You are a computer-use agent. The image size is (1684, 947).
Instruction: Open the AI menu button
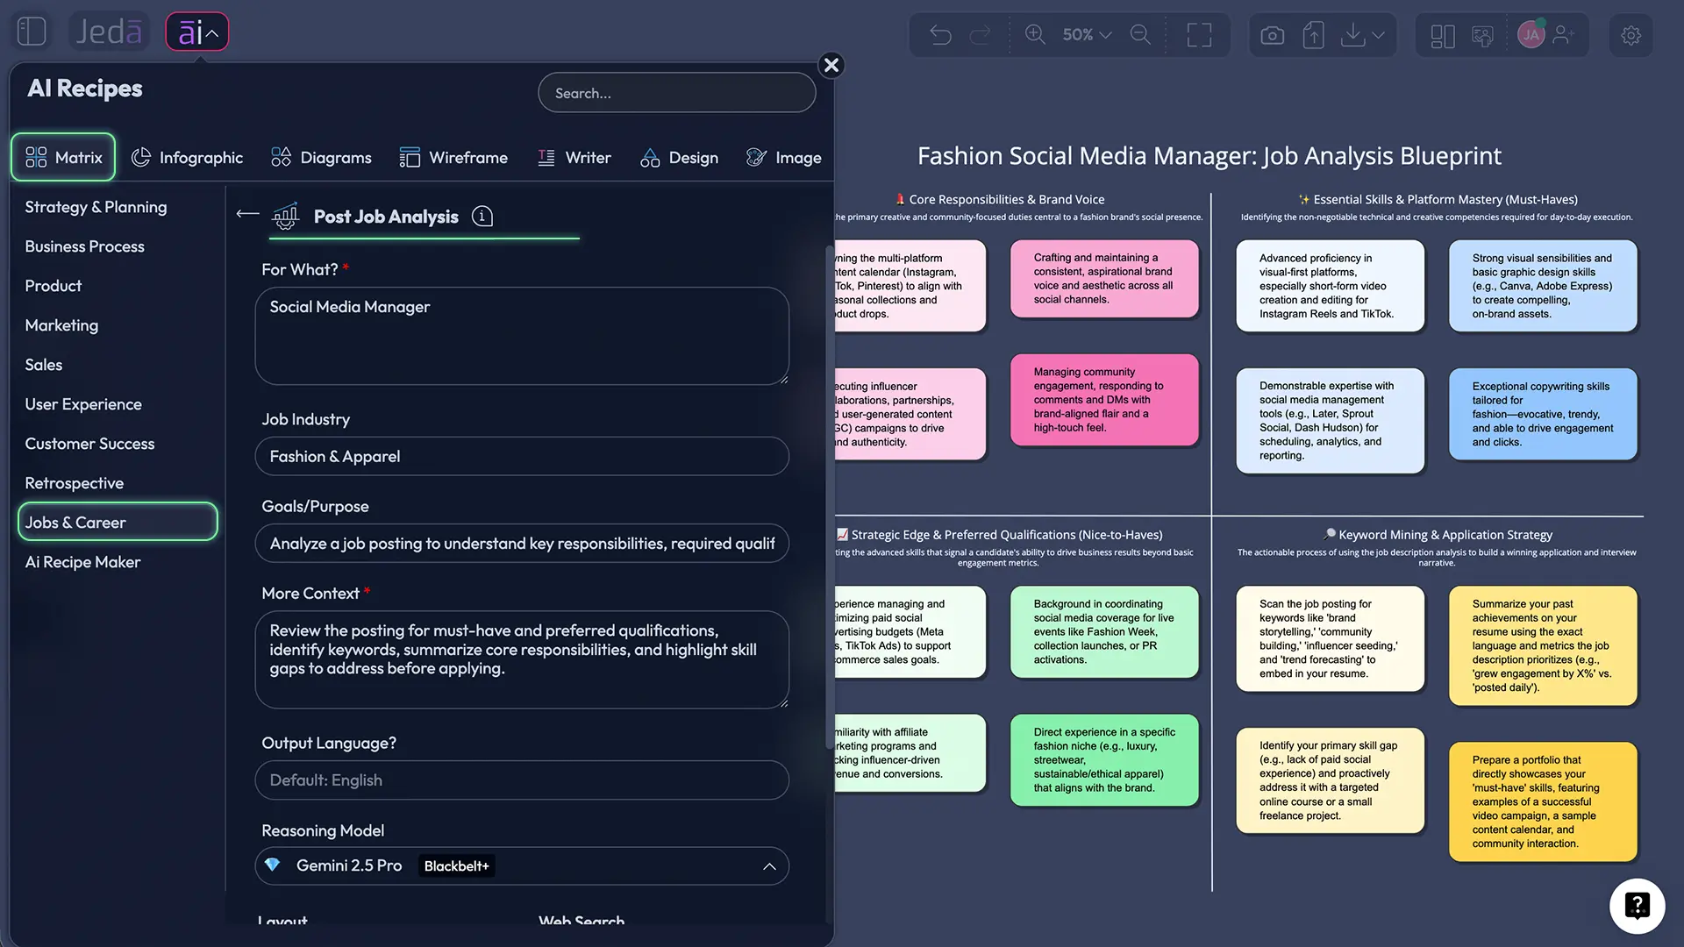[197, 32]
